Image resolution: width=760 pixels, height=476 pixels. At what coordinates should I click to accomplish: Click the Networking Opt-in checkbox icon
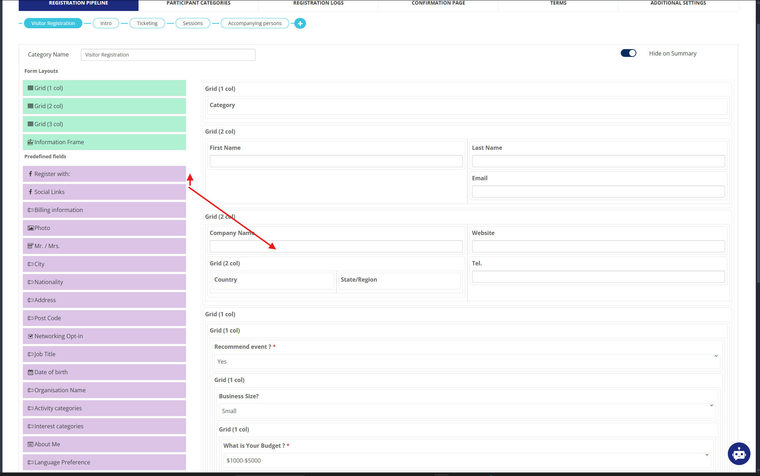click(30, 336)
